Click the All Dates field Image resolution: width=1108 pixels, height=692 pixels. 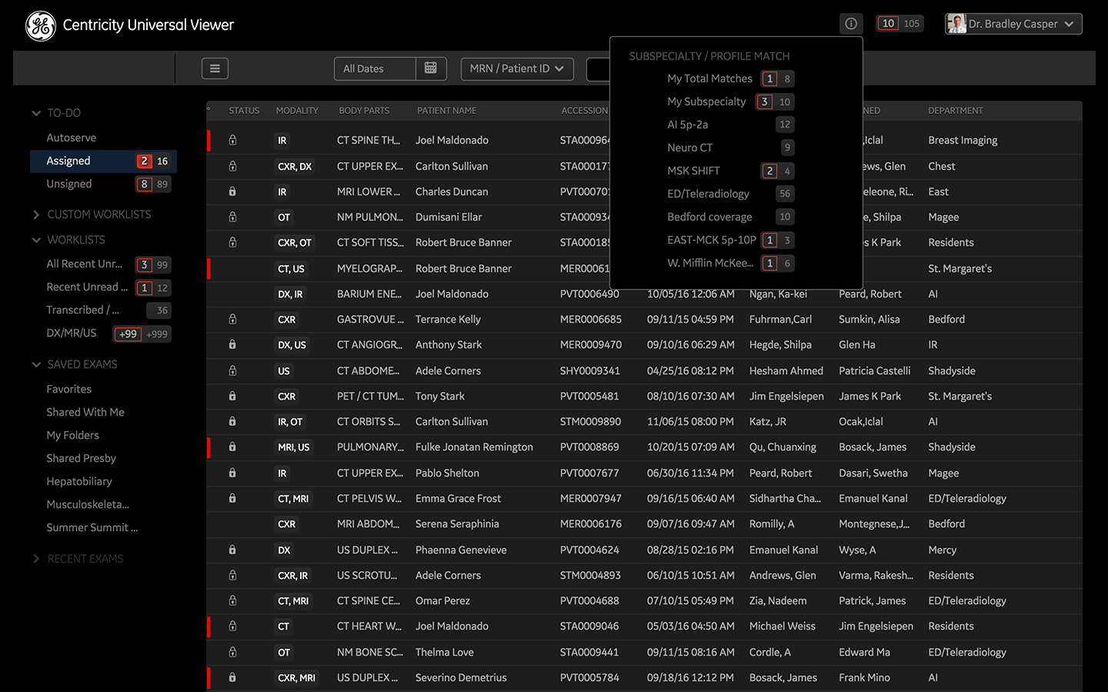tap(375, 68)
